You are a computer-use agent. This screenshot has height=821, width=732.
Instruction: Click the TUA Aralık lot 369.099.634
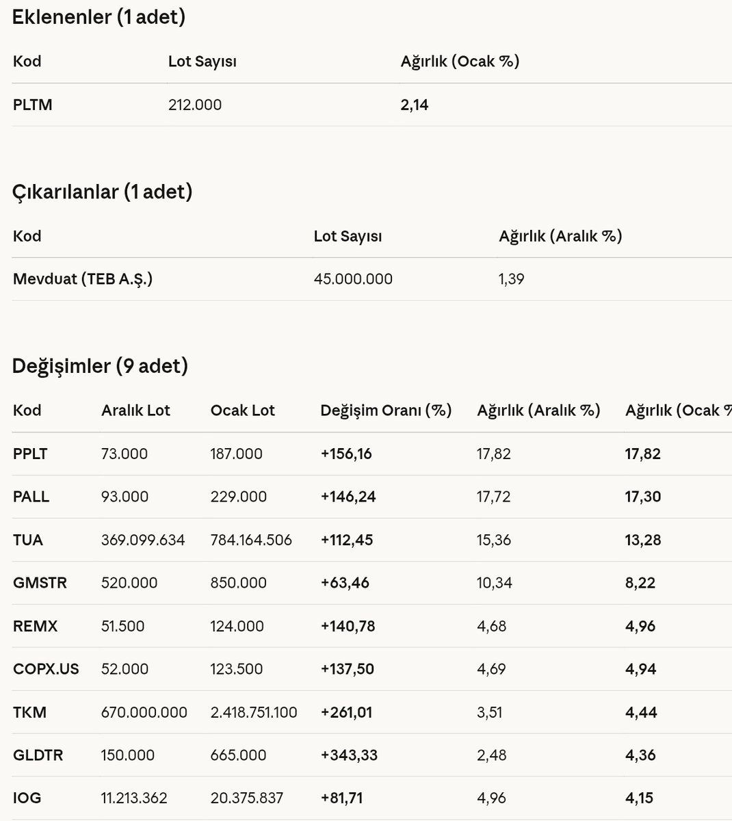tap(143, 540)
